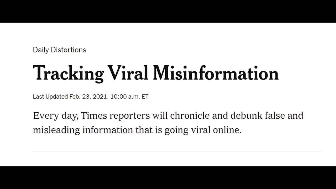This screenshot has width=336, height=189.
Task: Click the word reporters in the summary
Action: coord(130,116)
